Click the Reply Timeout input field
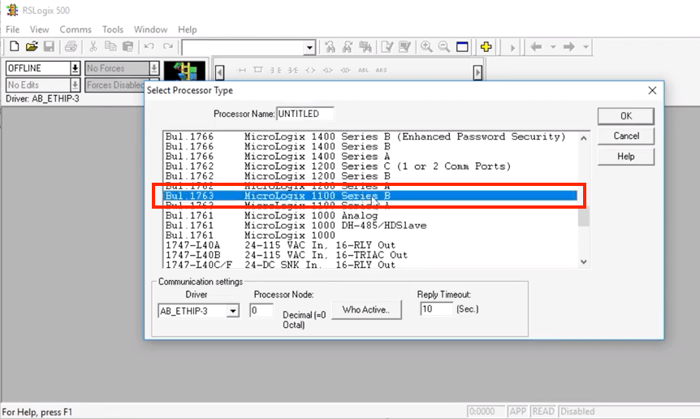The image size is (700, 419). point(437,309)
